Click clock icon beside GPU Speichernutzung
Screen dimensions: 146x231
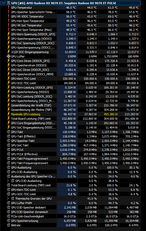click(x=9, y=221)
